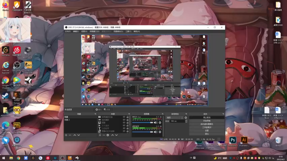Open Windows Start menu
The width and height of the screenshot is (287, 161).
(4, 158)
